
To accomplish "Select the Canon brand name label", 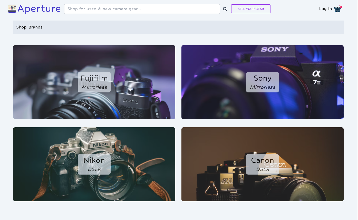I will [262, 160].
